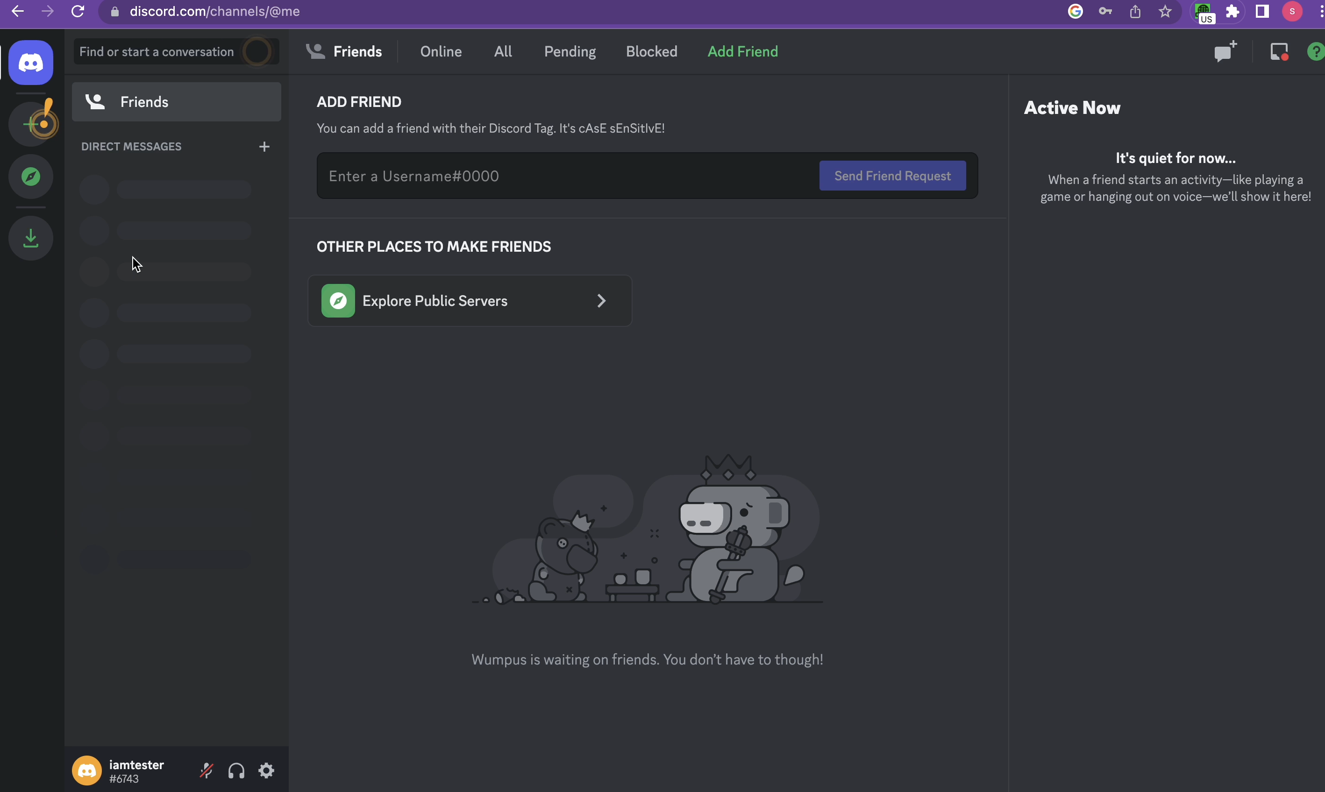Image resolution: width=1325 pixels, height=792 pixels.
Task: Open New Group DM icon
Action: 1225,51
